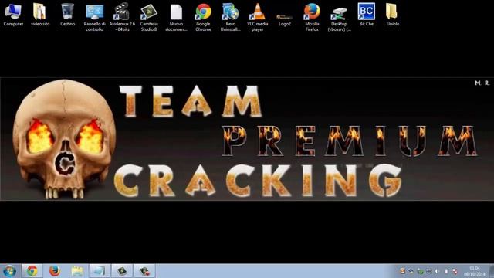The image size is (494, 278).
Task: Open the 'video sito' folder
Action: (40, 15)
